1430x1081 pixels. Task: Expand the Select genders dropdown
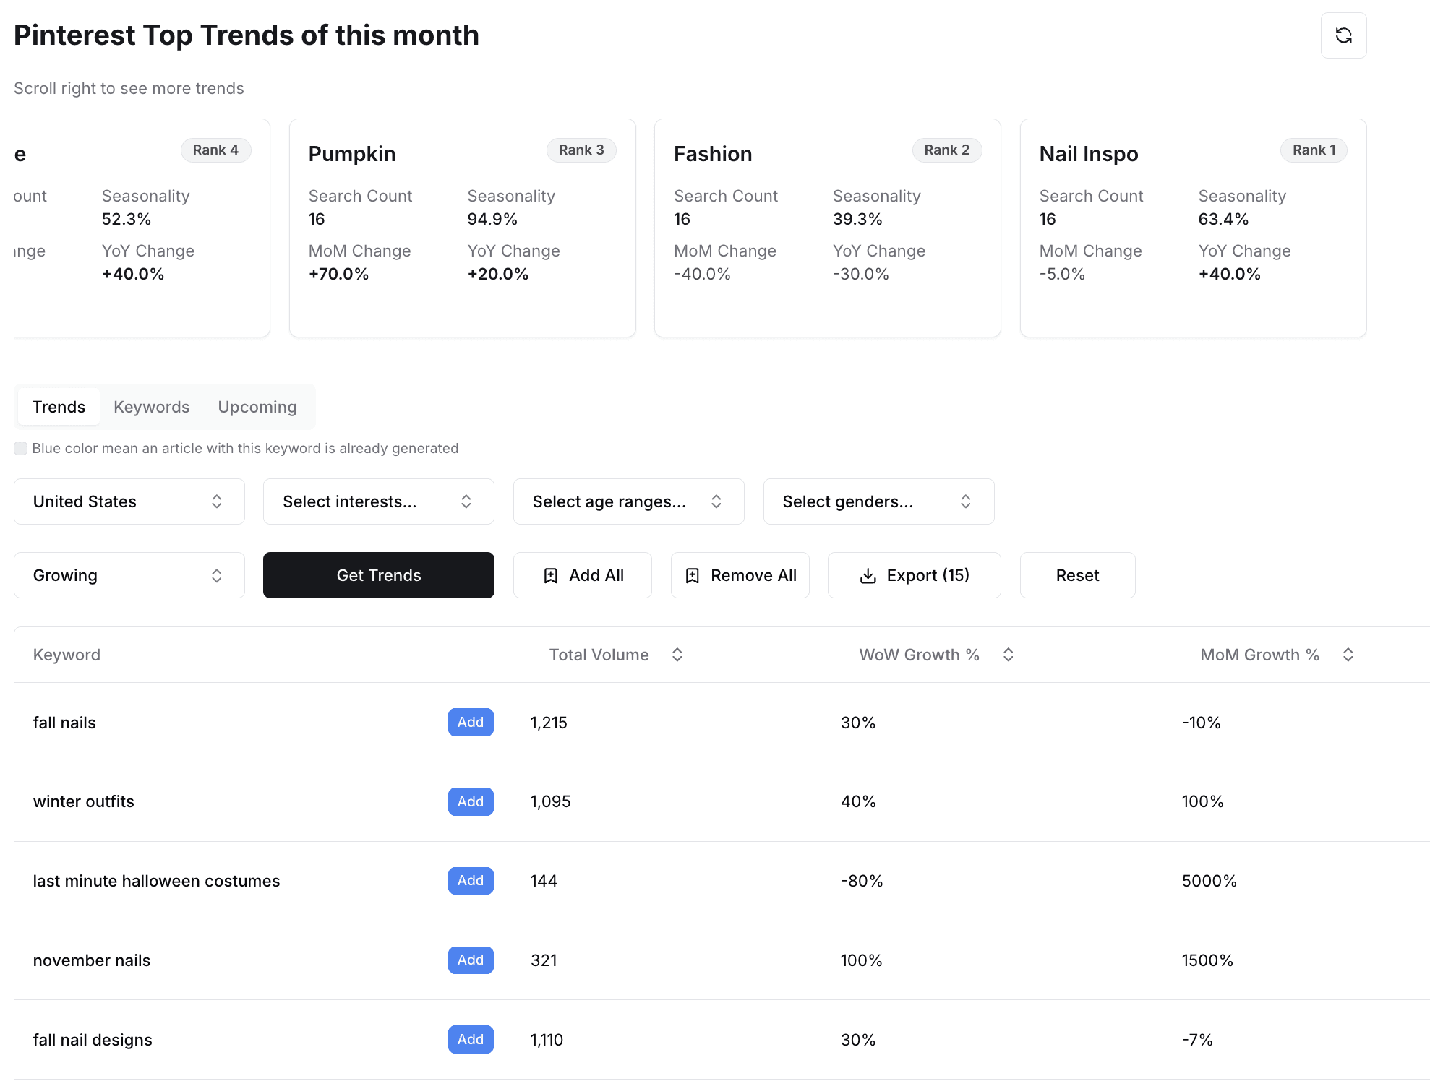coord(878,501)
